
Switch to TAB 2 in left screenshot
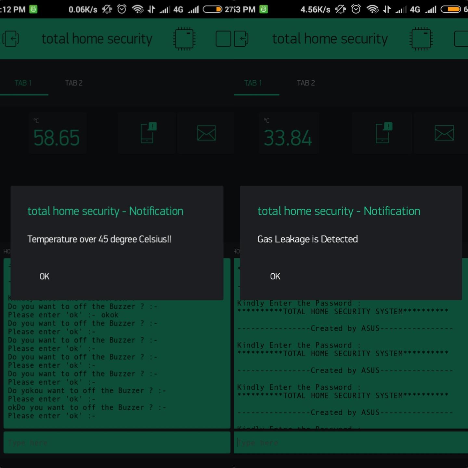[74, 83]
